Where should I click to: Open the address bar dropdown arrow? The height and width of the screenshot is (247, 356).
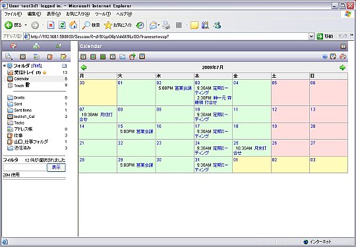click(311, 36)
